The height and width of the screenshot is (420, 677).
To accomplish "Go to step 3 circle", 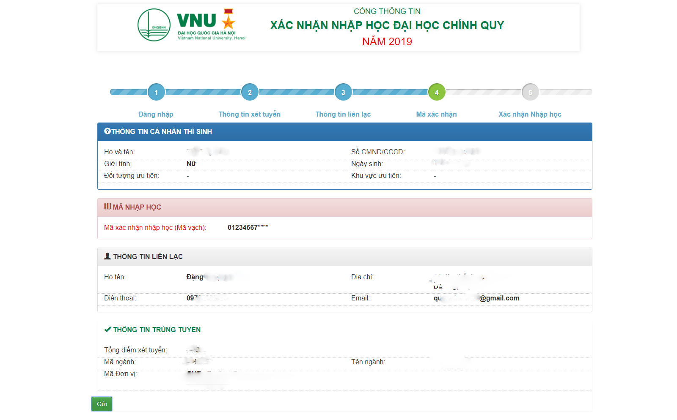I will click(343, 92).
